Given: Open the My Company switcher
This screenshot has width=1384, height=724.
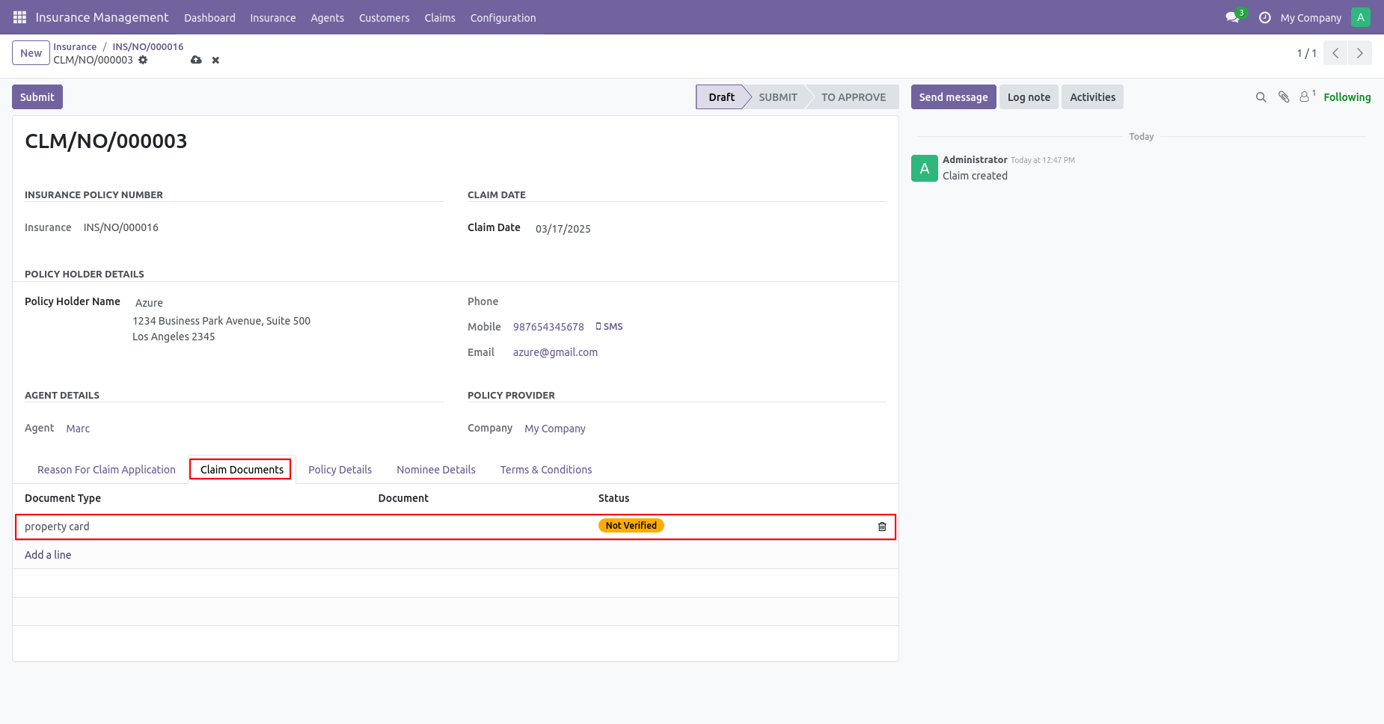Looking at the screenshot, I should click(1310, 17).
